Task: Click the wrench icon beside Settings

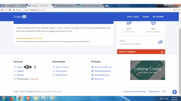Action: tap(15, 75)
